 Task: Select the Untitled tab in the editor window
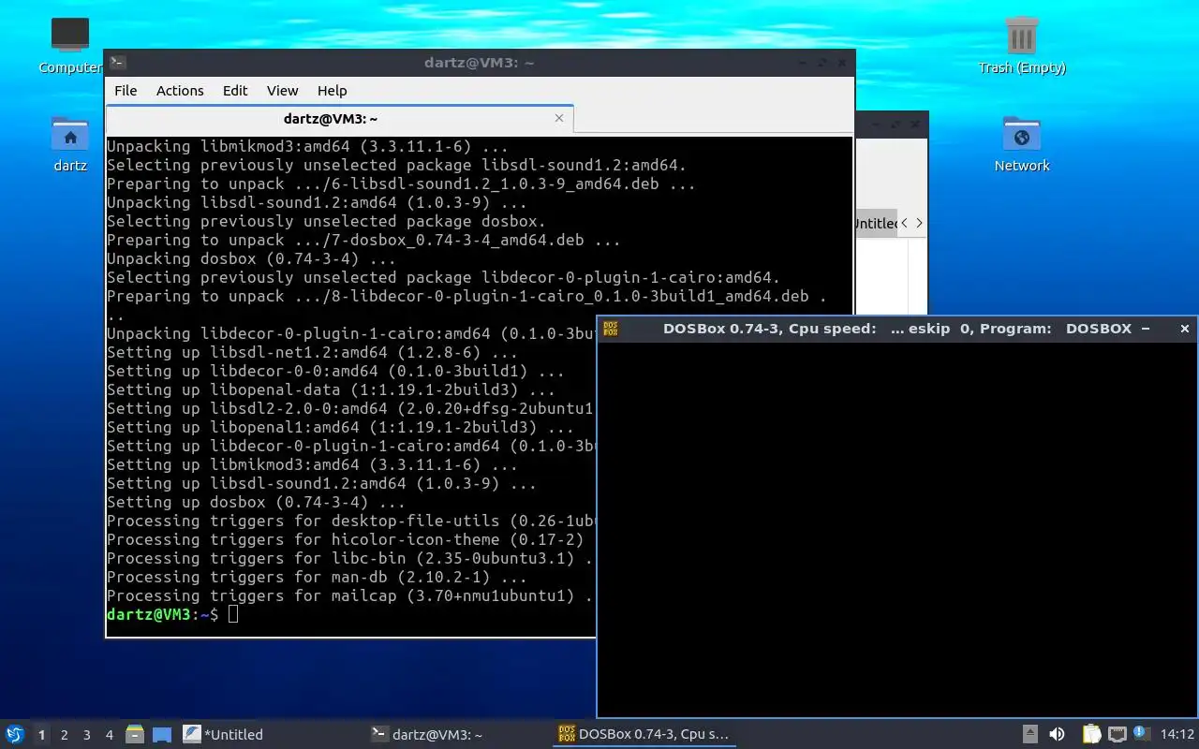[875, 223]
